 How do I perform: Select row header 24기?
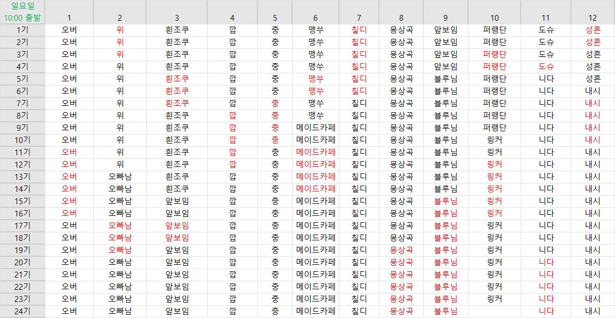tap(22, 311)
